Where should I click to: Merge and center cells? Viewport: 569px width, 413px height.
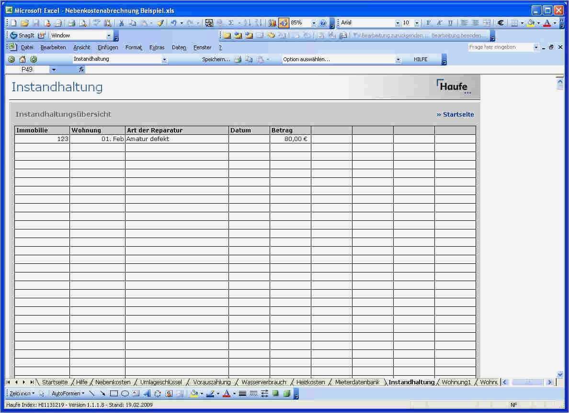point(487,23)
